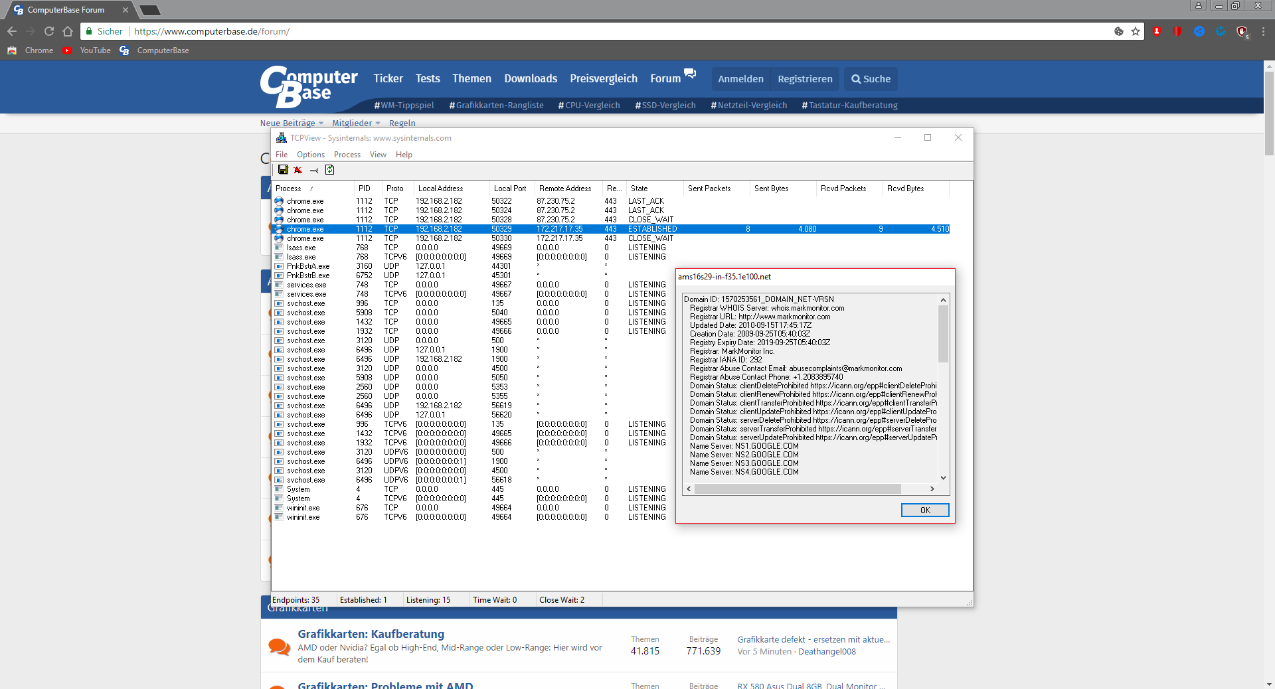Click the TCPView title bar app icon
This screenshot has height=689, width=1275.
coord(282,138)
